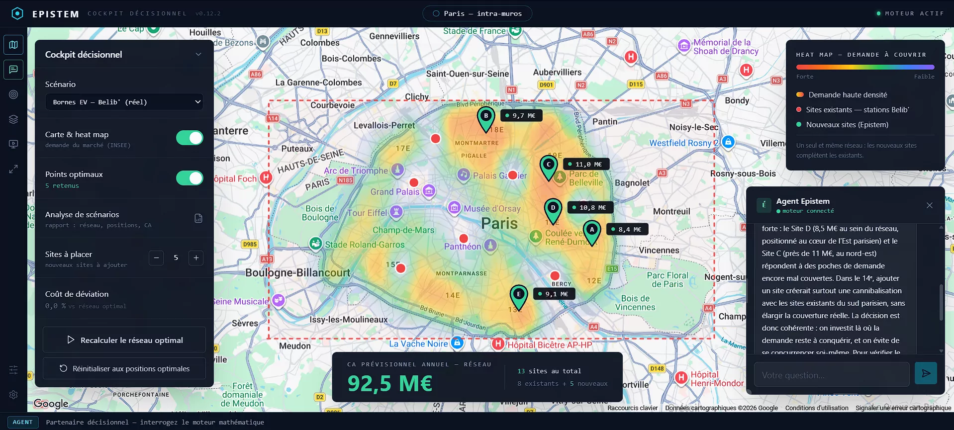Click map pin for site D
Viewport: 954px width, 430px height.
click(553, 211)
